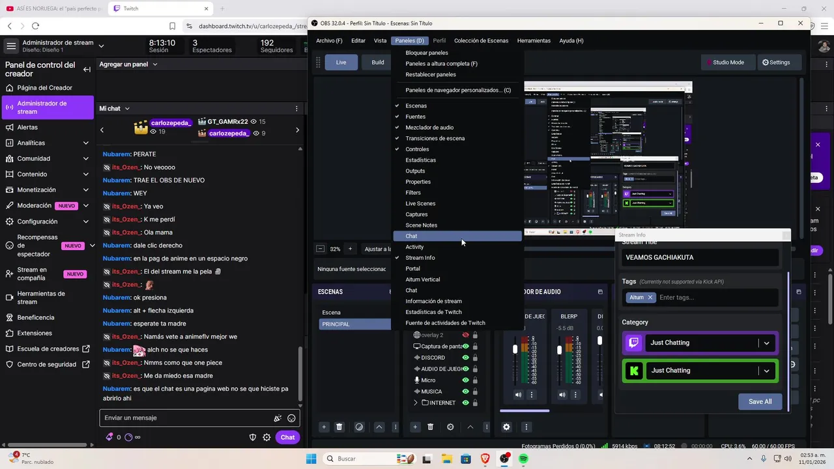
Task: Expand the INTERNET group in sources
Action: 416,403
